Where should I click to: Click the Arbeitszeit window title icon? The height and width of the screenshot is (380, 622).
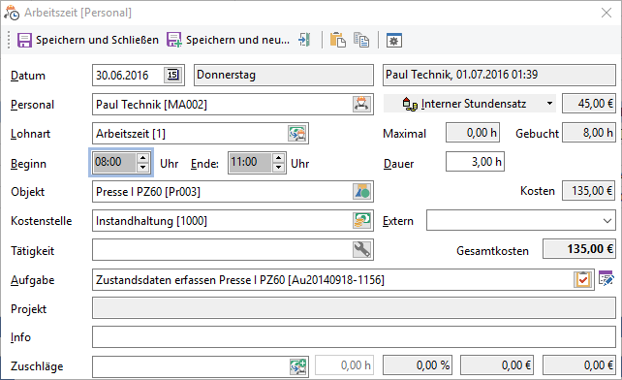coord(12,13)
